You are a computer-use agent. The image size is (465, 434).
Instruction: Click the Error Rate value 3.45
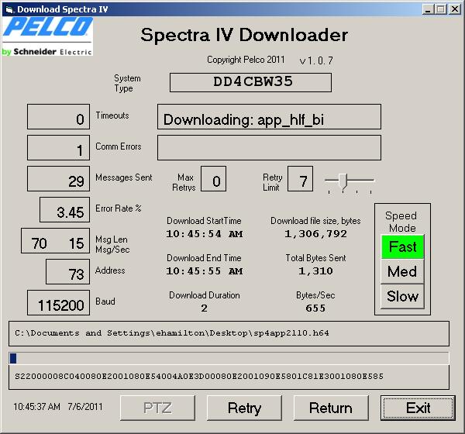(64, 210)
